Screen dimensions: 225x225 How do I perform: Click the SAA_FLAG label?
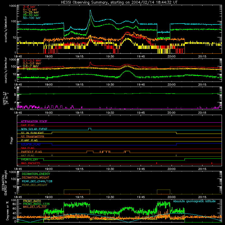point(28,148)
